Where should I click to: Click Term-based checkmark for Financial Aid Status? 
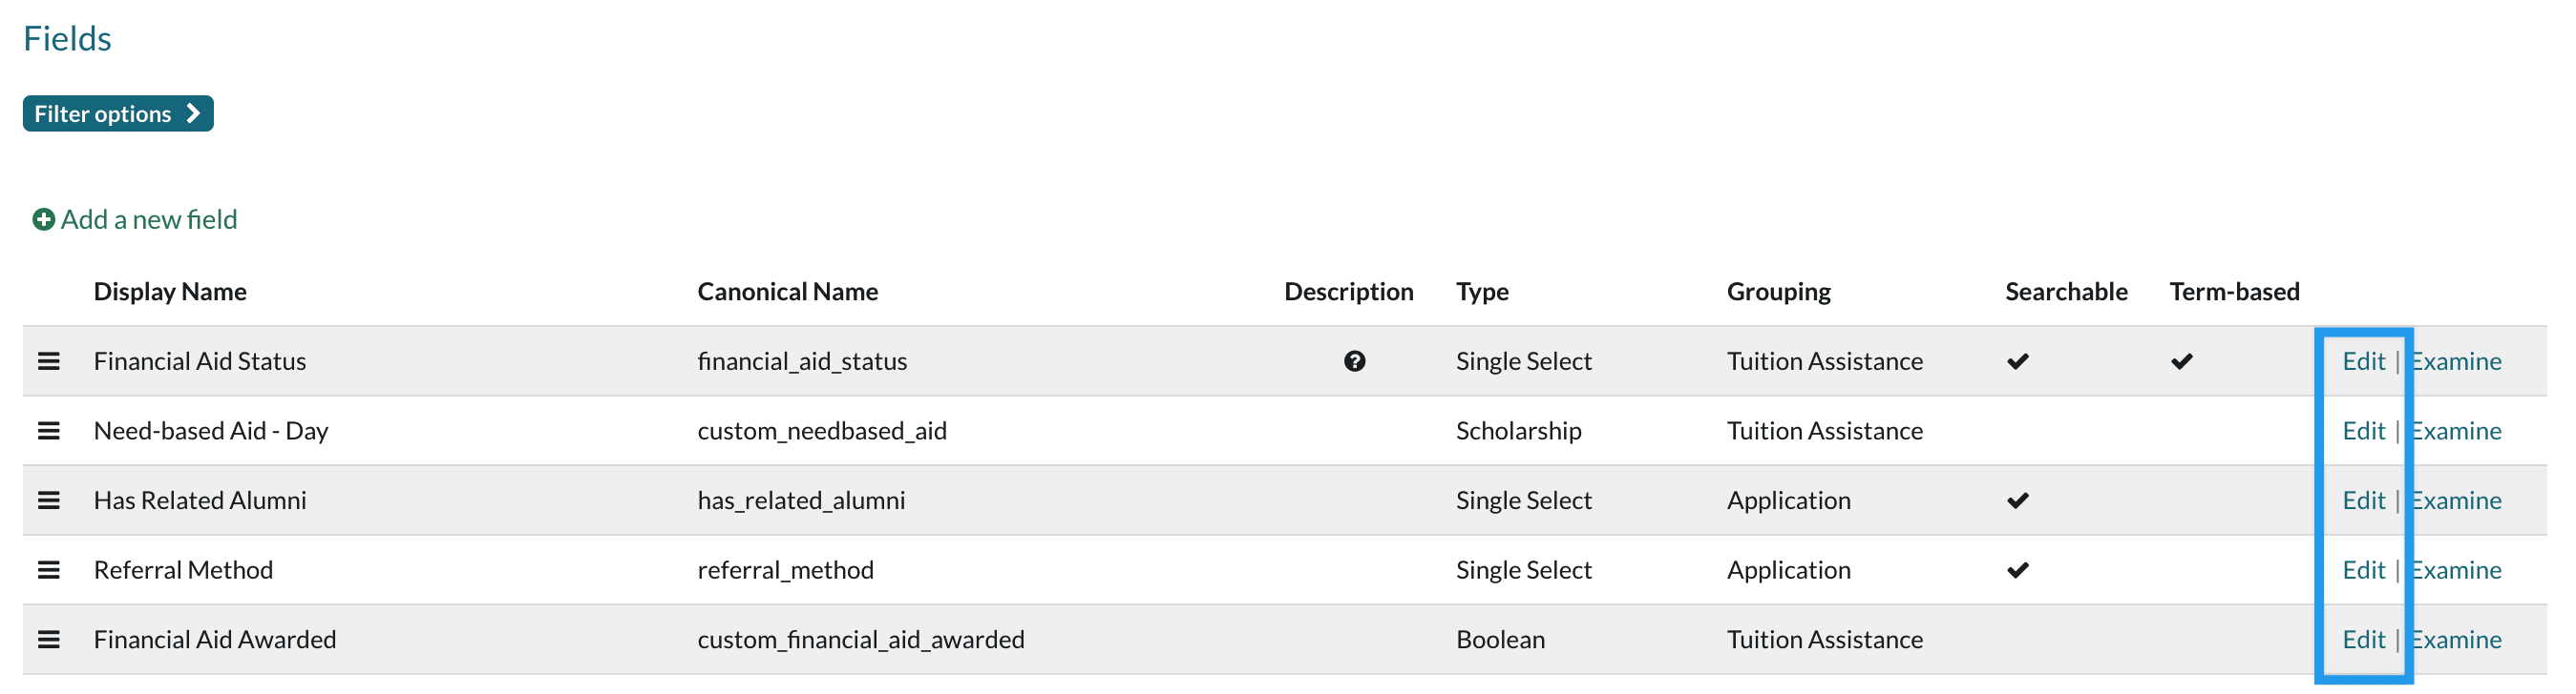[x=2181, y=361]
